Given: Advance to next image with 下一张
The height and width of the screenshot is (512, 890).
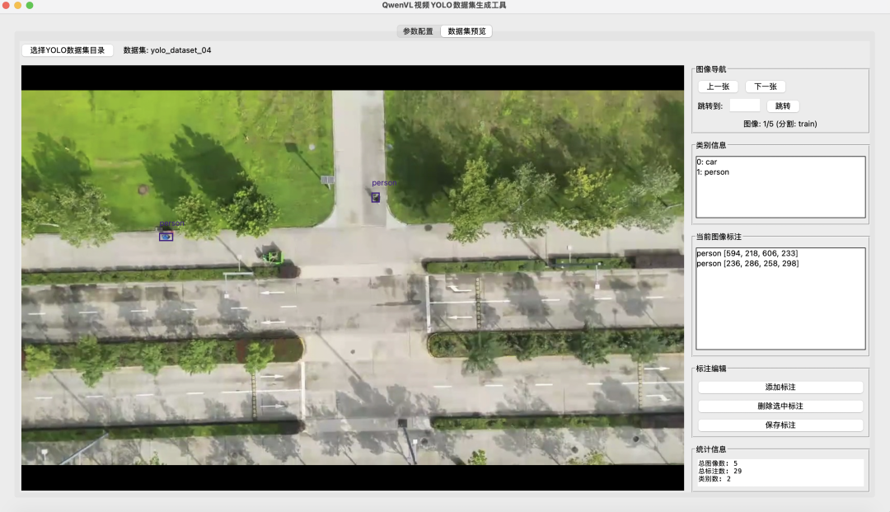Looking at the screenshot, I should tap(766, 87).
